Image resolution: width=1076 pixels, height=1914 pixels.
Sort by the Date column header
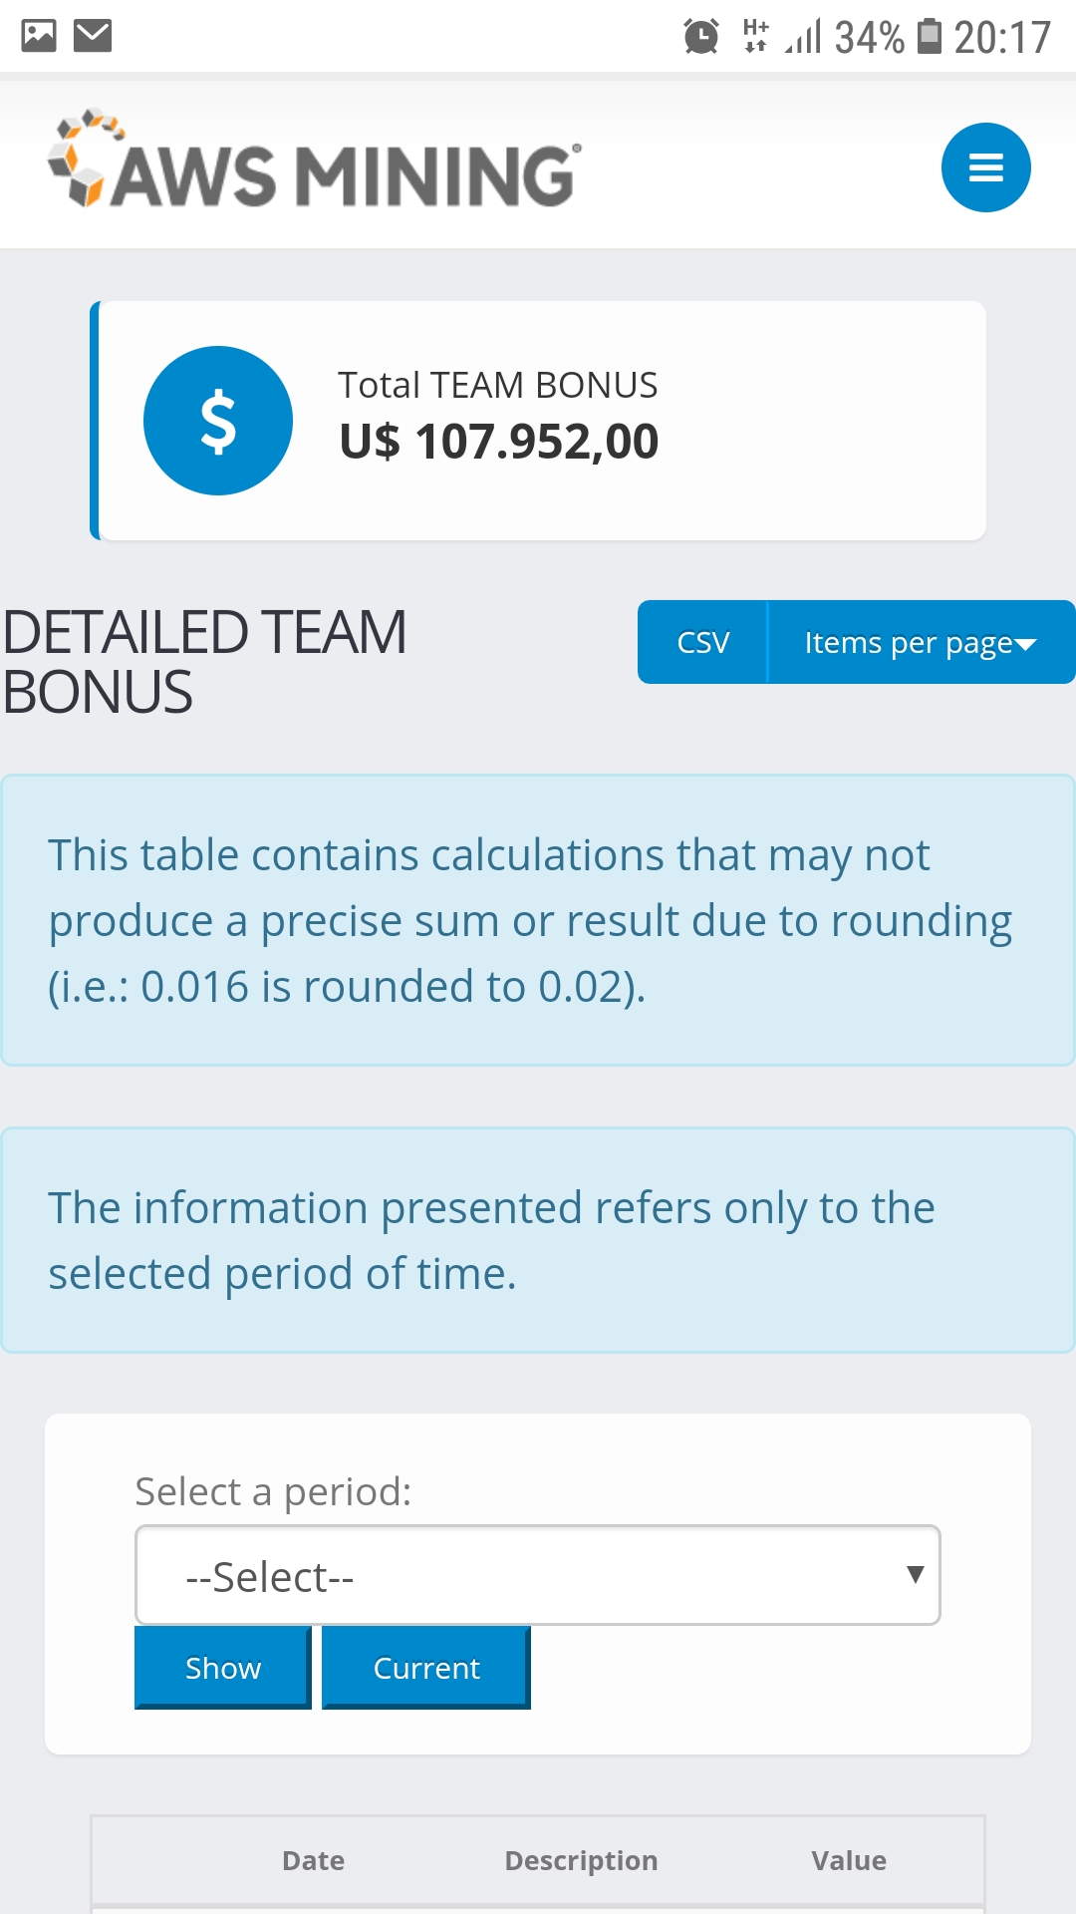click(313, 1860)
